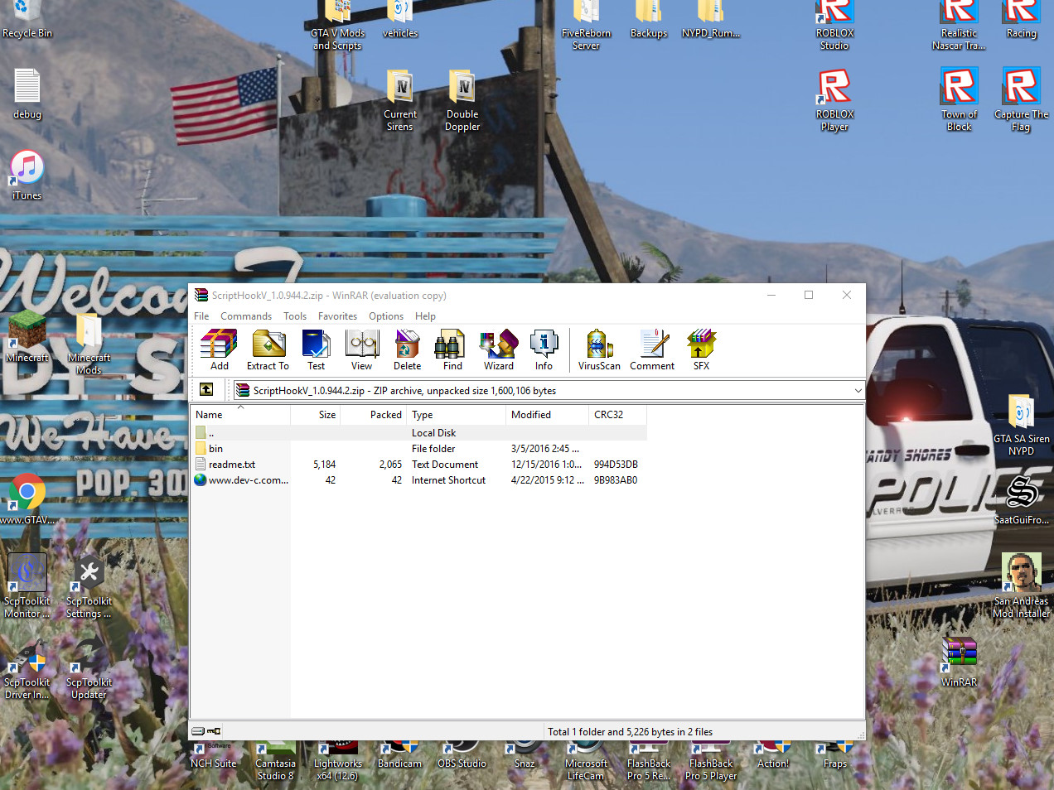Open the Commands menu
Image resolution: width=1054 pixels, height=790 pixels.
[246, 316]
